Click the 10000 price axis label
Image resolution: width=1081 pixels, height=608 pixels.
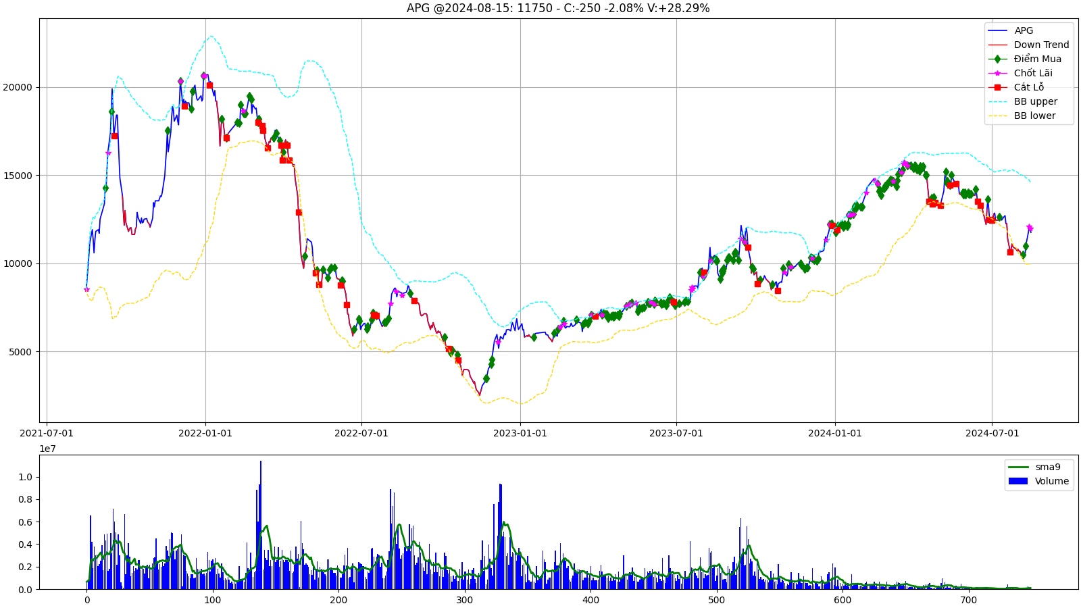coord(18,263)
